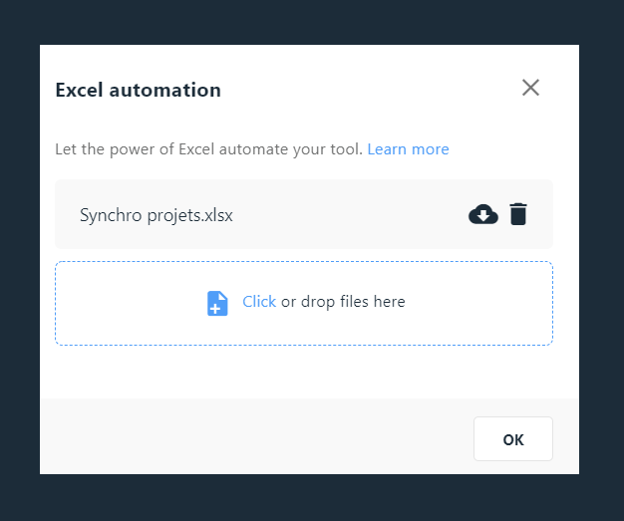Select the Synchro projets.xlsx file name

point(156,215)
